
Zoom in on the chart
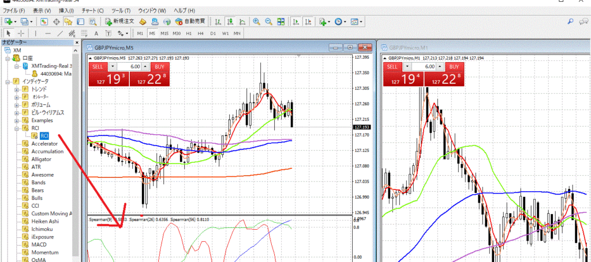tap(256, 22)
